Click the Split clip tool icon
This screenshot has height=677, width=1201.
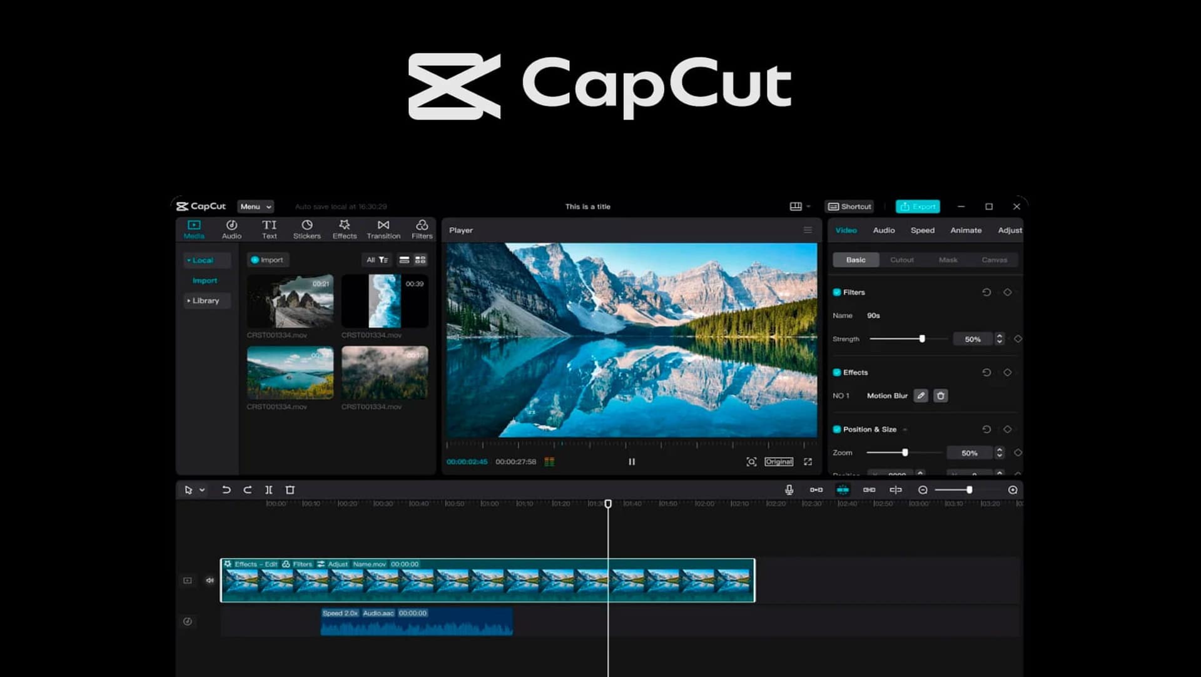[269, 490]
